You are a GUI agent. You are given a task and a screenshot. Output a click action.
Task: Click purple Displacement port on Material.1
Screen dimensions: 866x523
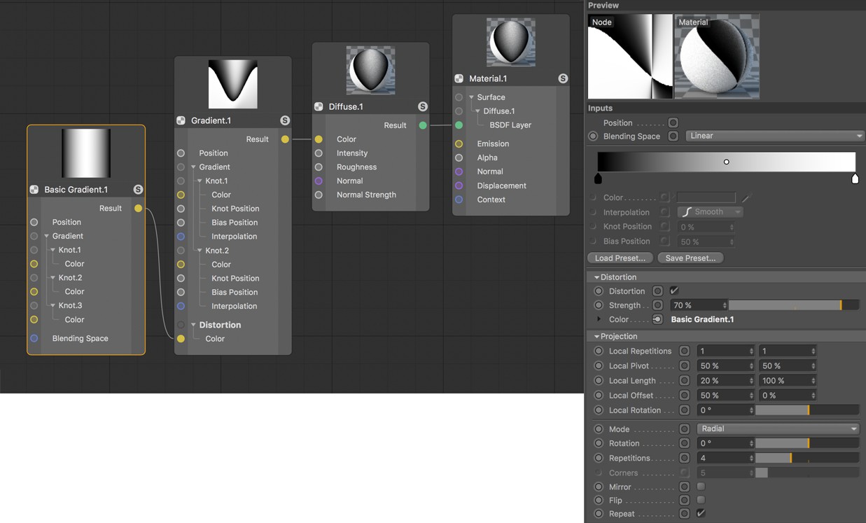459,186
